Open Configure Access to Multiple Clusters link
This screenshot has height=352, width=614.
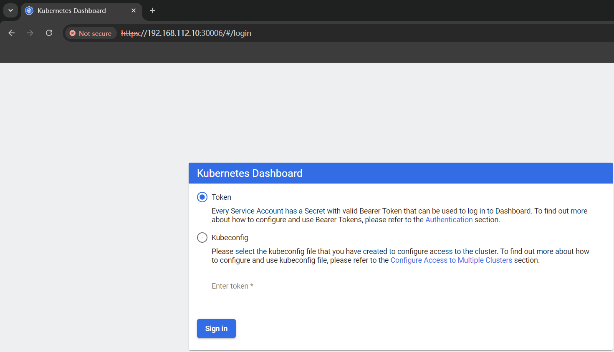tap(451, 260)
